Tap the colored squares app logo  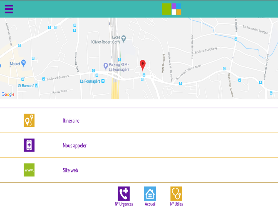click(171, 9)
